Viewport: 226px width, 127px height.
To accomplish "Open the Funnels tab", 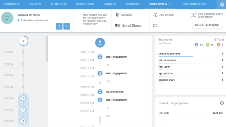I will click(110, 4).
